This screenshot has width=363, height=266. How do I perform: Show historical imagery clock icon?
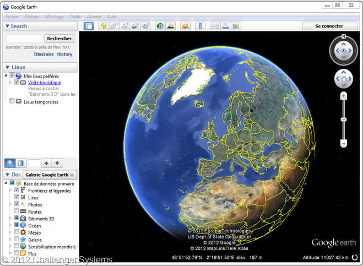160,26
